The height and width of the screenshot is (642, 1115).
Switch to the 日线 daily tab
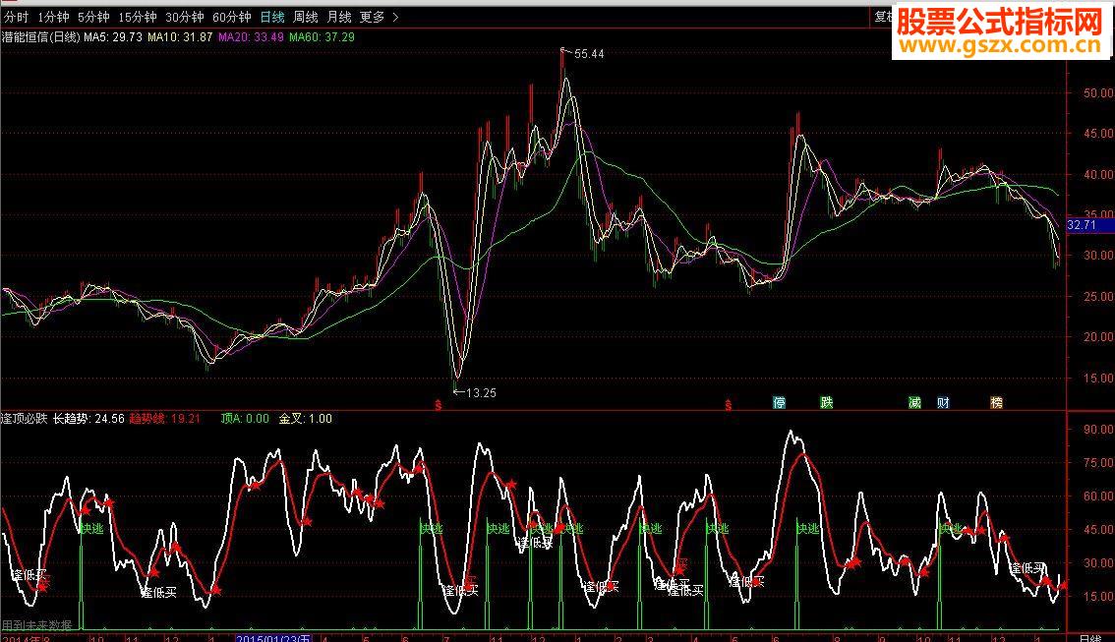[272, 17]
